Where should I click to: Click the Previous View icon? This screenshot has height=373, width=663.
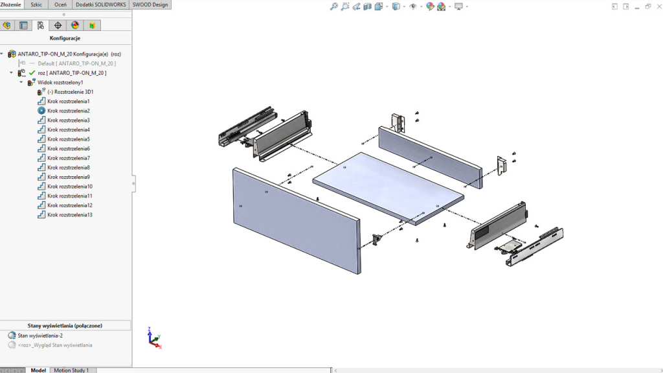(356, 6)
